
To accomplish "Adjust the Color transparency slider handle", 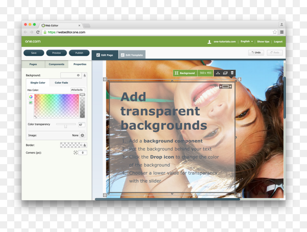I will click(x=66, y=126).
